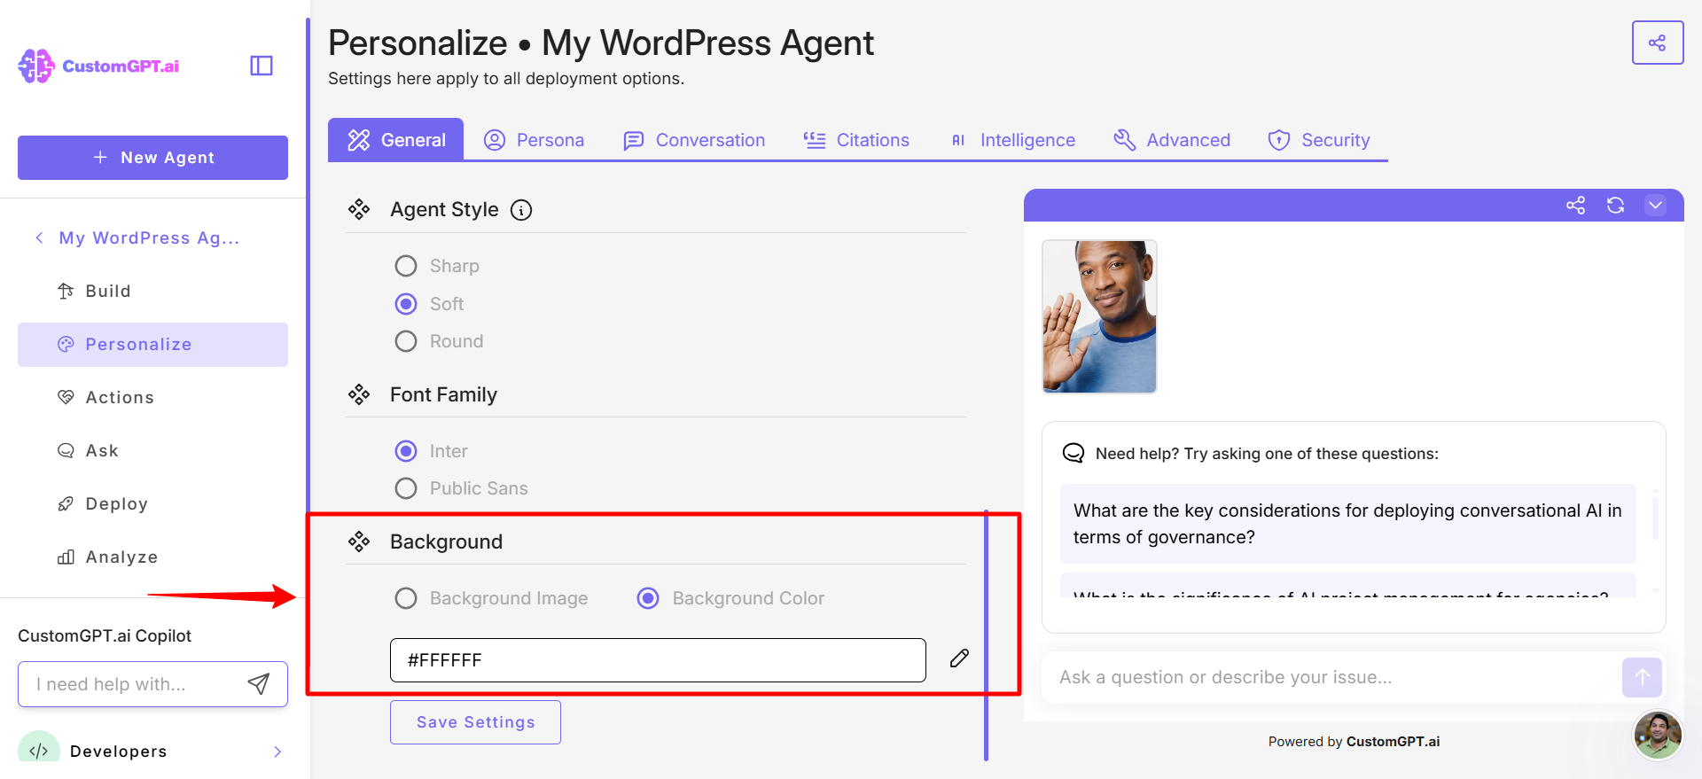Collapse chat preview with chevron-down button
Screen dimensions: 1702x779
(x=1655, y=206)
